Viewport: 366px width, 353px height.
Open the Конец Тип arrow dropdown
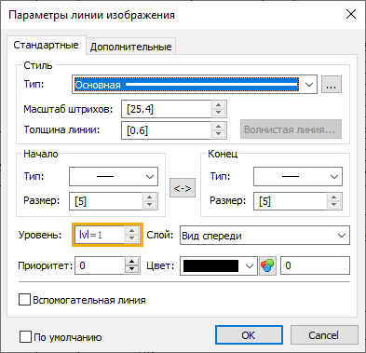click(x=298, y=177)
